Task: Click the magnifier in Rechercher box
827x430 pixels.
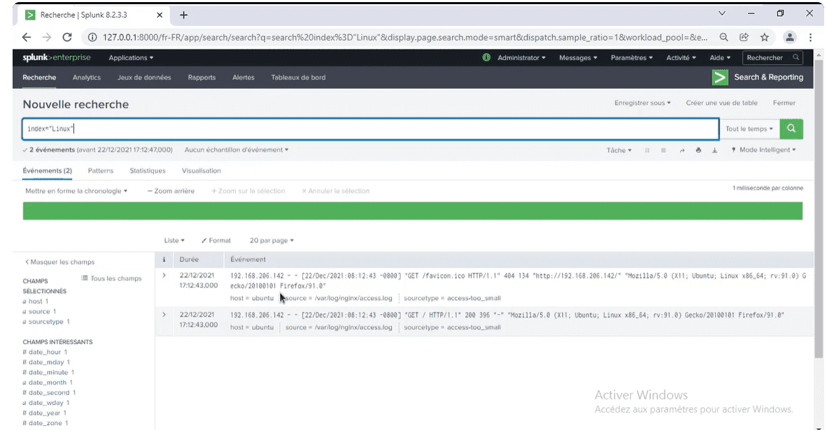Action: [x=796, y=57]
